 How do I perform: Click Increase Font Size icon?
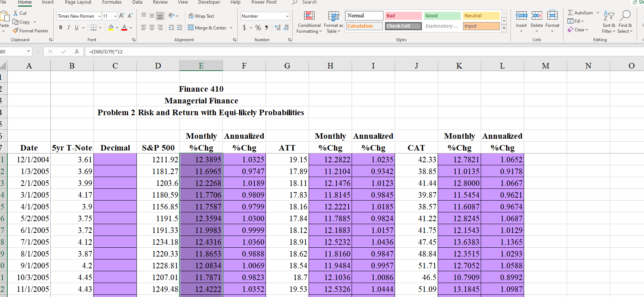point(122,16)
